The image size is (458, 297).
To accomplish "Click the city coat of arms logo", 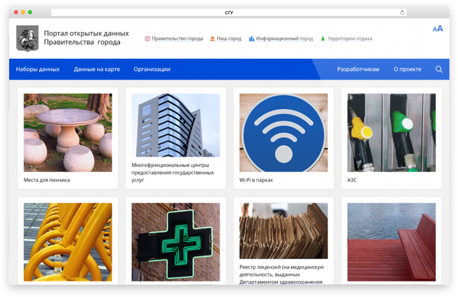I will click(x=27, y=38).
